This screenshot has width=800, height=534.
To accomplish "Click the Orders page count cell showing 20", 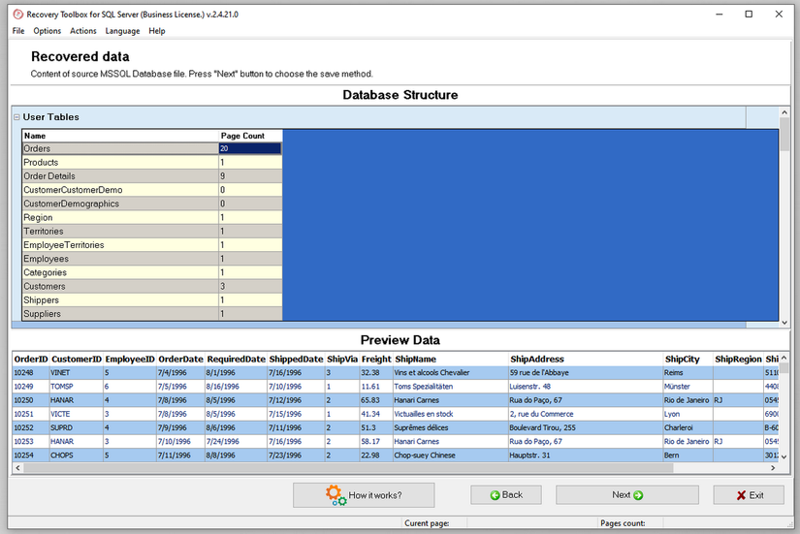I will point(250,148).
